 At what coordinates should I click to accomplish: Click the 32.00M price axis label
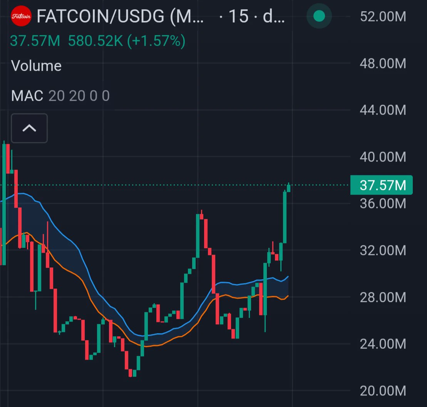[x=383, y=250]
